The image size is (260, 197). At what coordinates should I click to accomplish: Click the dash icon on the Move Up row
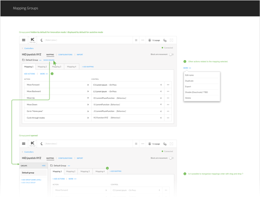coord(168,98)
